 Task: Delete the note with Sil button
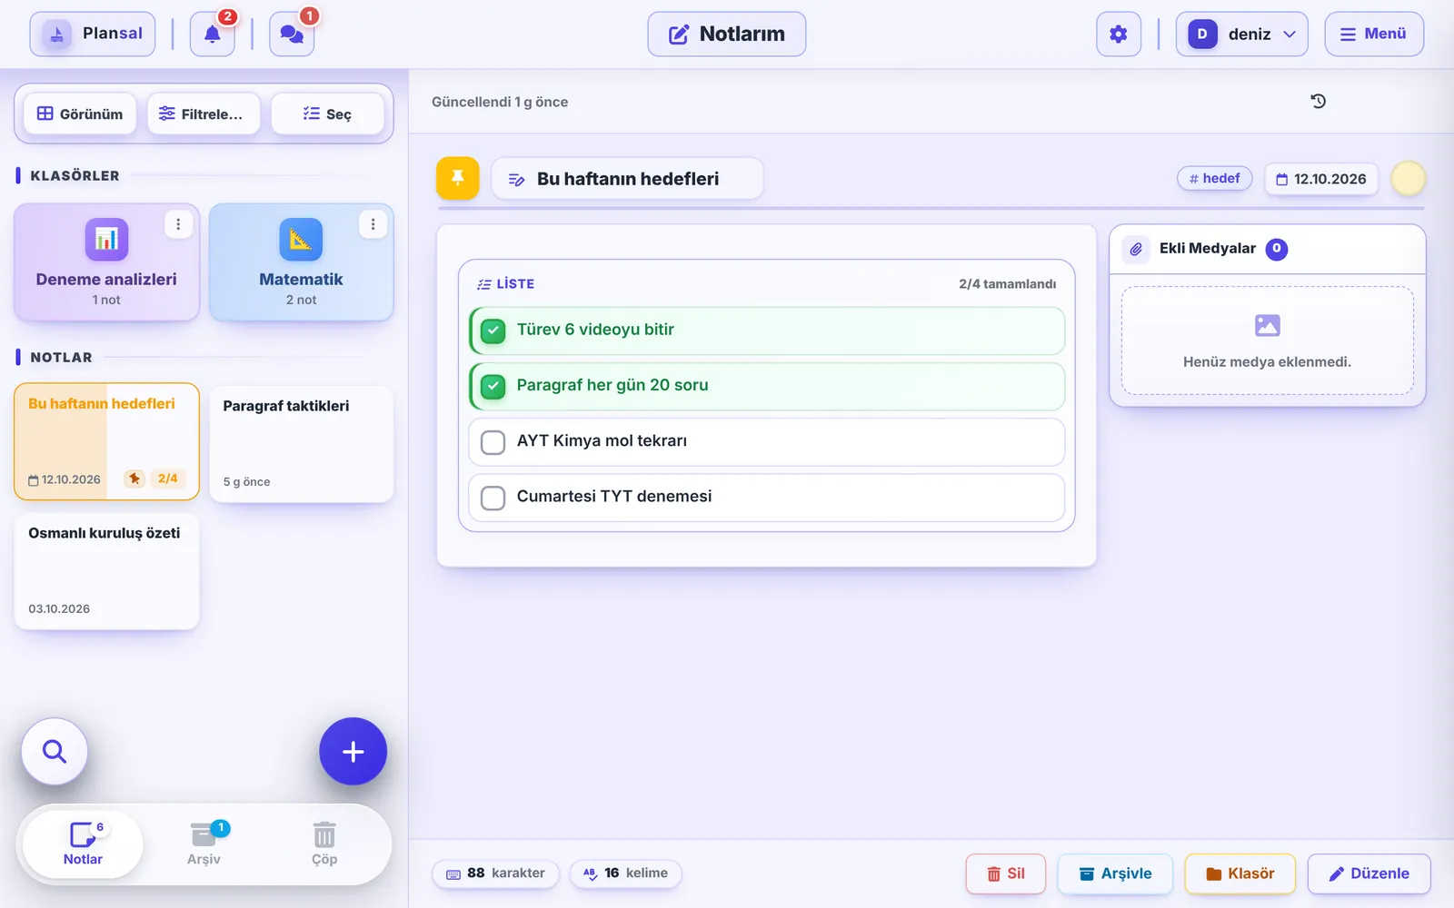pyautogui.click(x=1006, y=873)
